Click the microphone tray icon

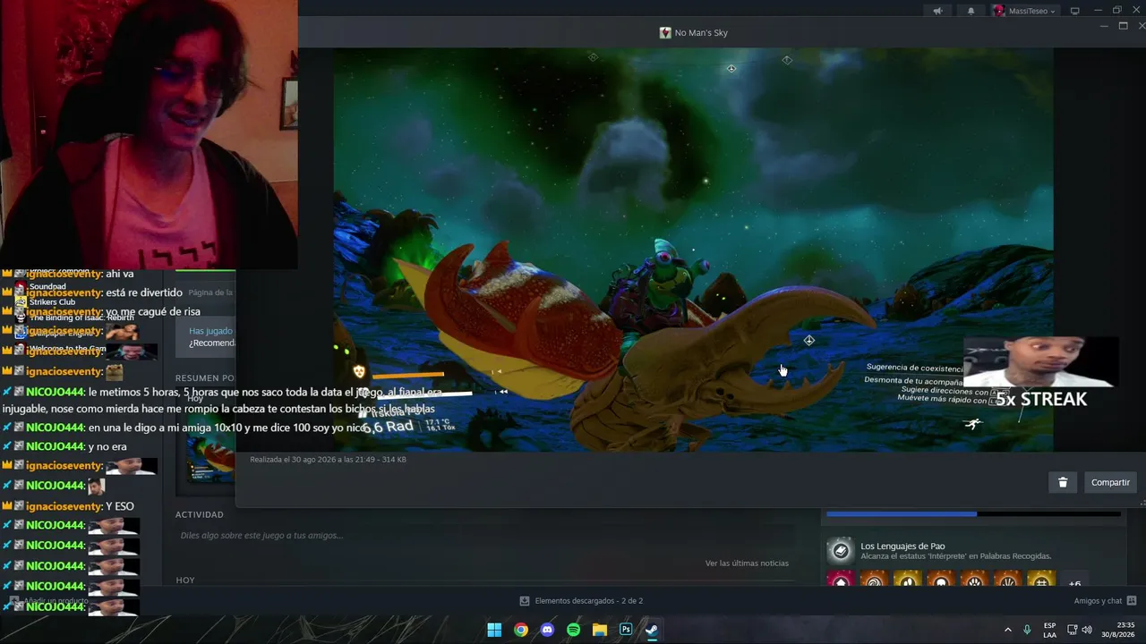point(1027,630)
